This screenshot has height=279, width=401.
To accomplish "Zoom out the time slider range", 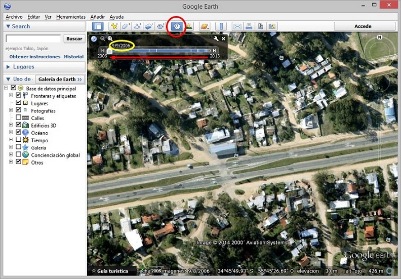I will coord(103,38).
